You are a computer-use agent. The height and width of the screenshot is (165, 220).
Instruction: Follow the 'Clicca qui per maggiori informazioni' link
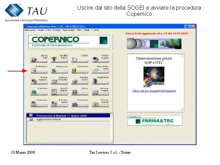click(x=154, y=91)
